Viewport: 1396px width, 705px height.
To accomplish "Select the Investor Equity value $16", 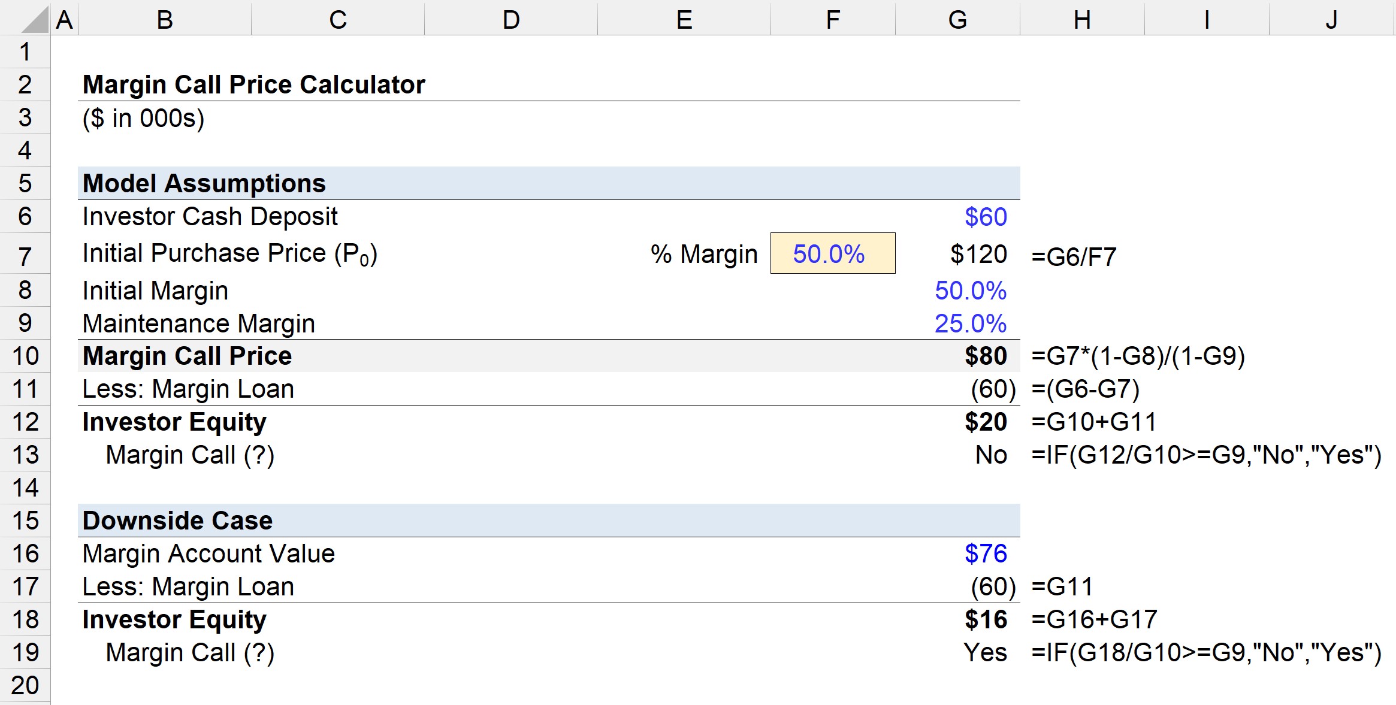I will click(x=986, y=619).
